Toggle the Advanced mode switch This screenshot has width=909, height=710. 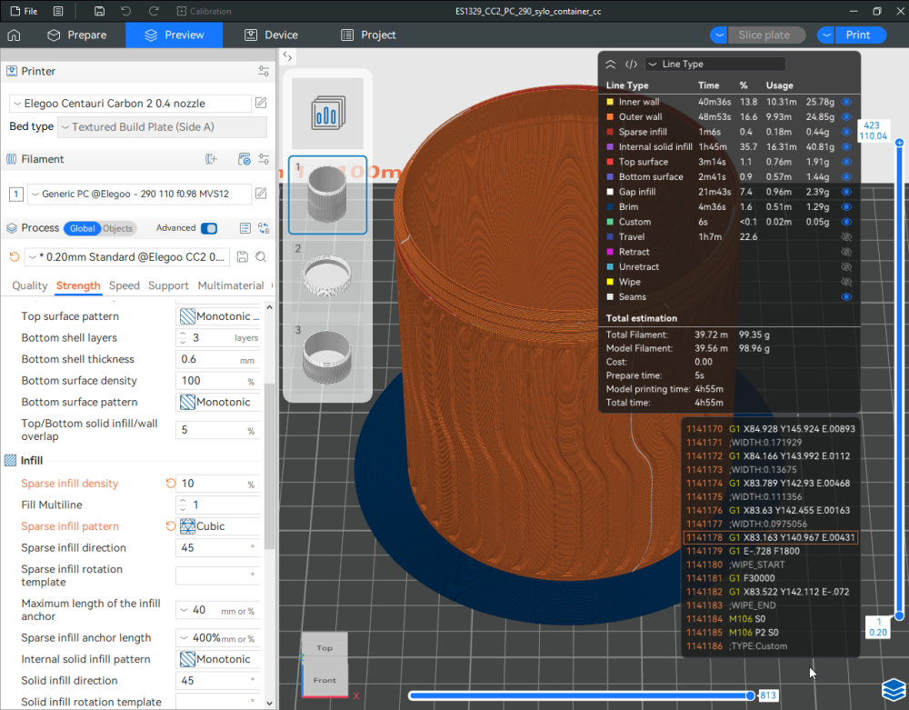[x=209, y=228]
